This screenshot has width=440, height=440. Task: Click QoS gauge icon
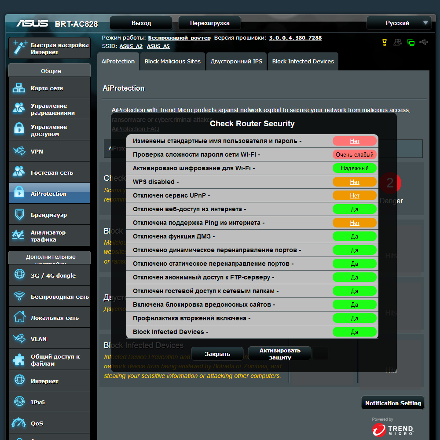(x=19, y=422)
